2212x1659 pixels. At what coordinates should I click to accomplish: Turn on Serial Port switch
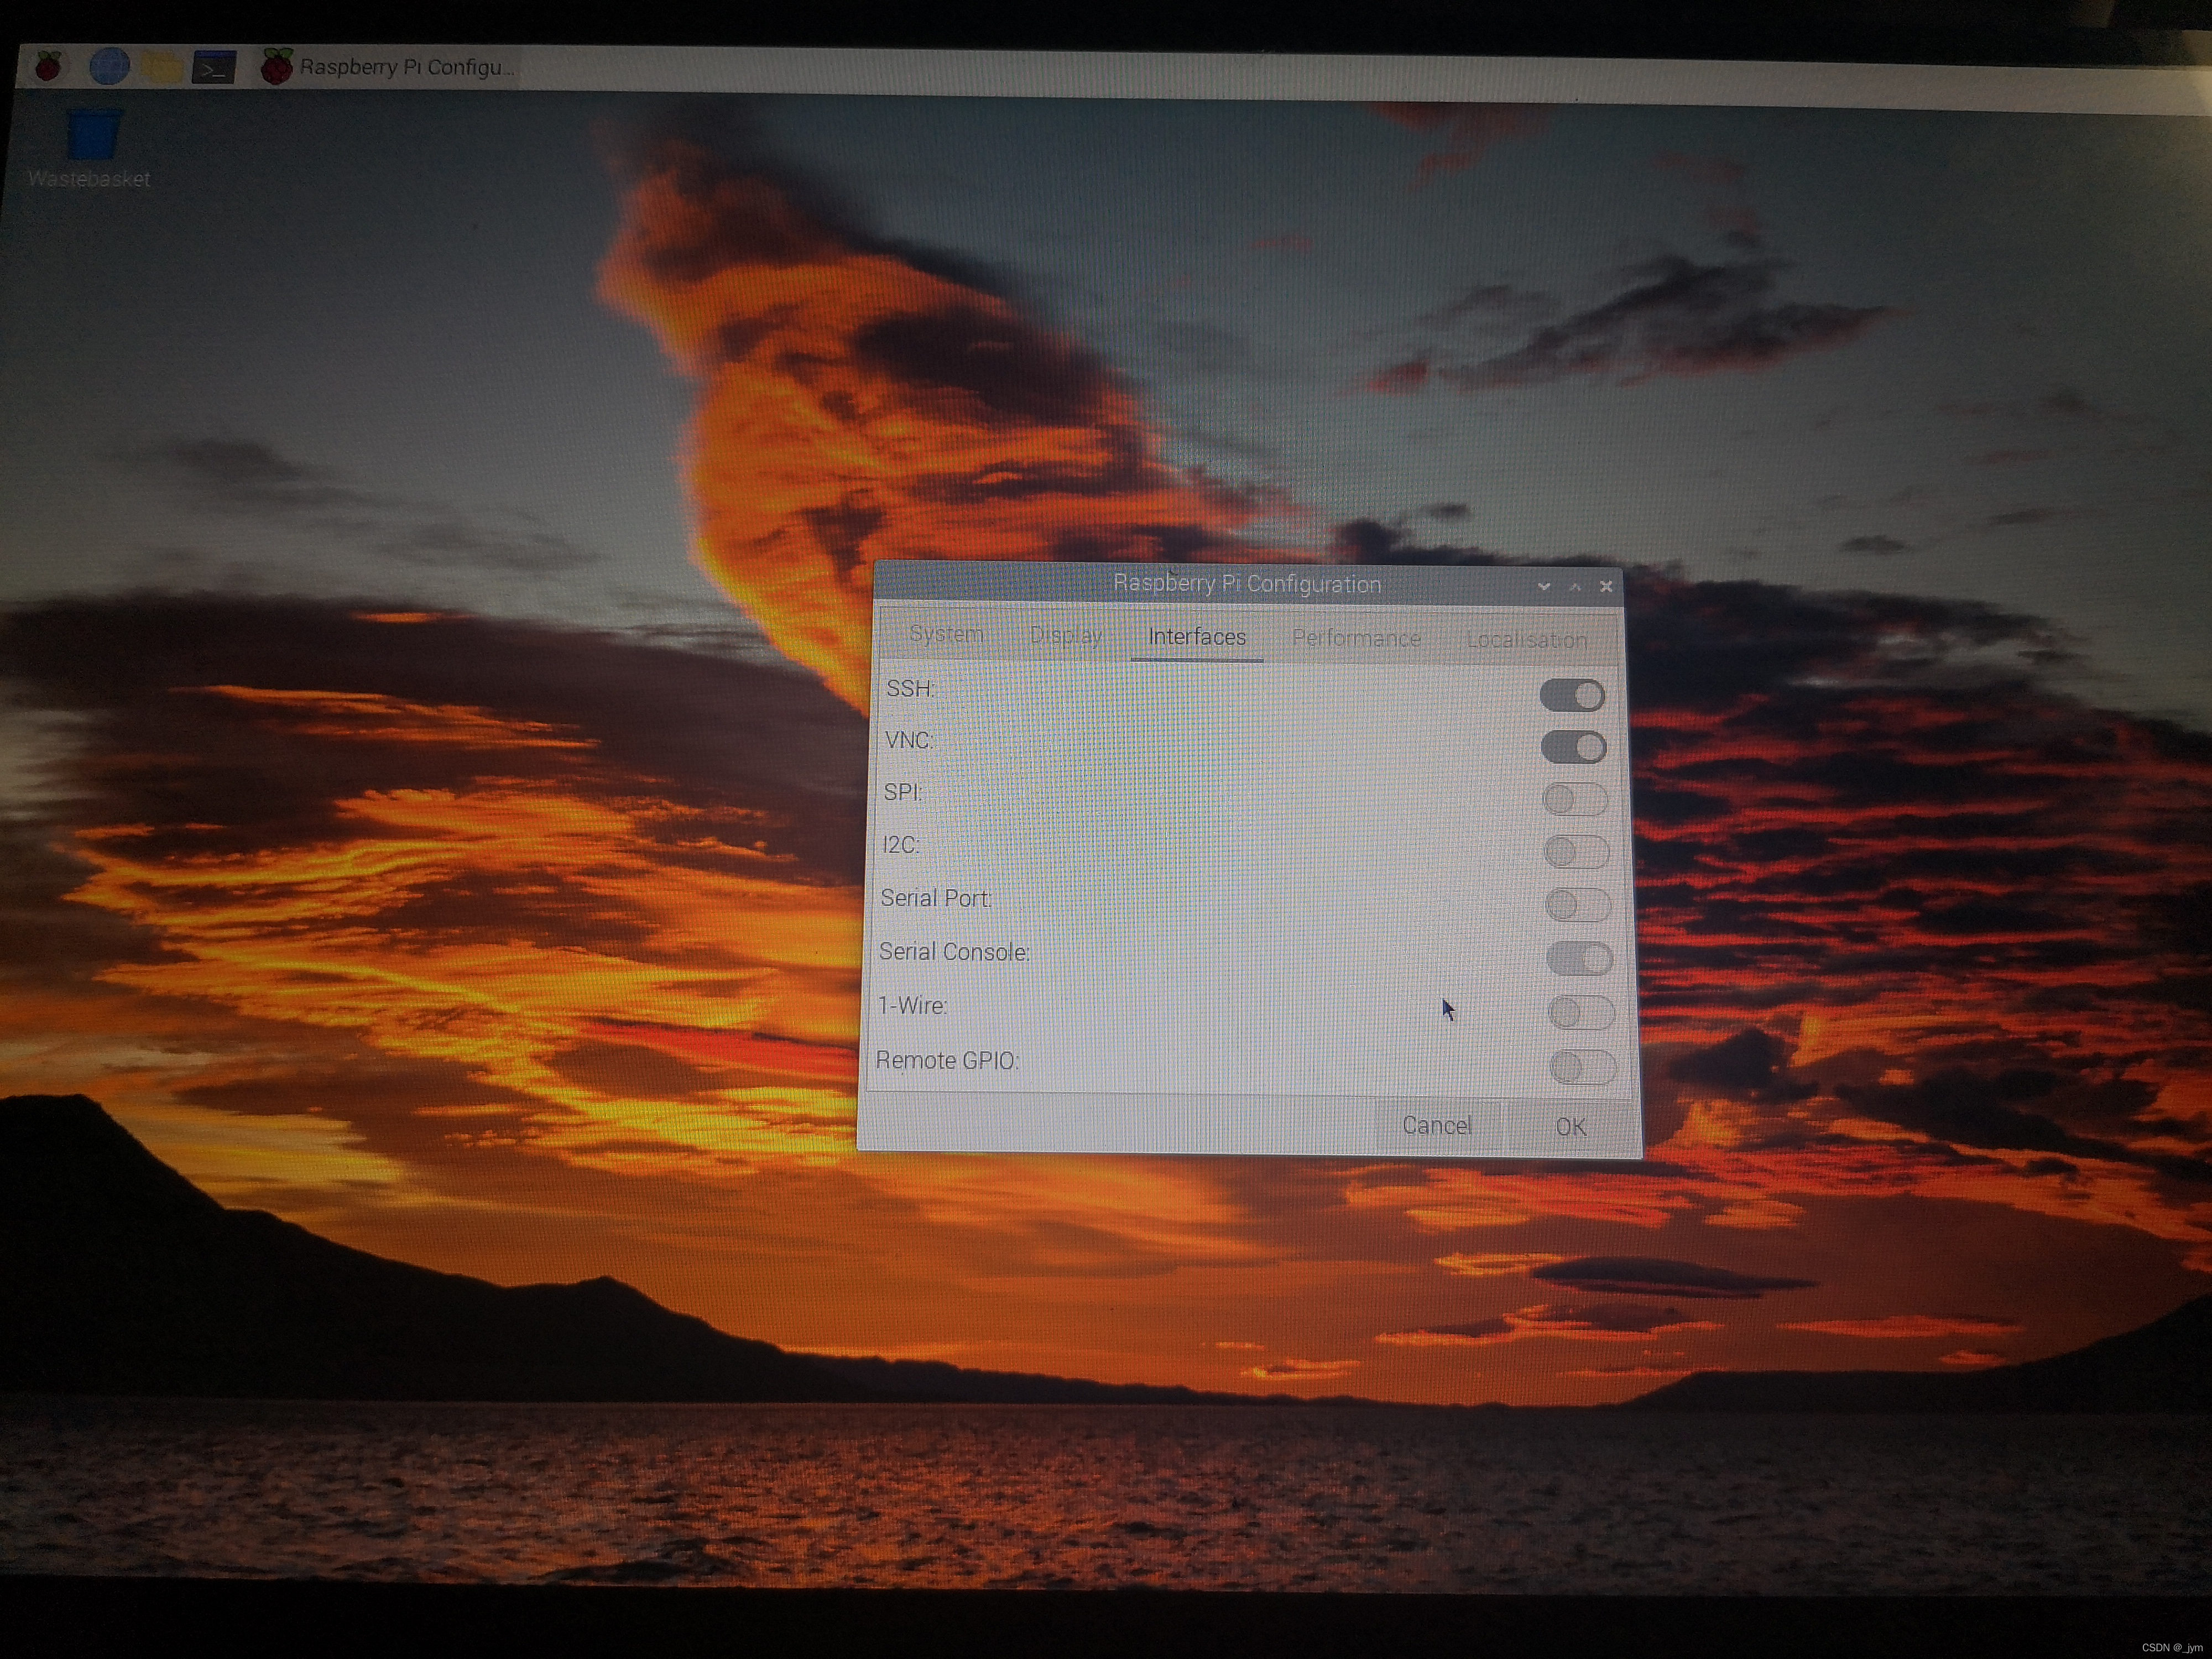[x=1577, y=906]
